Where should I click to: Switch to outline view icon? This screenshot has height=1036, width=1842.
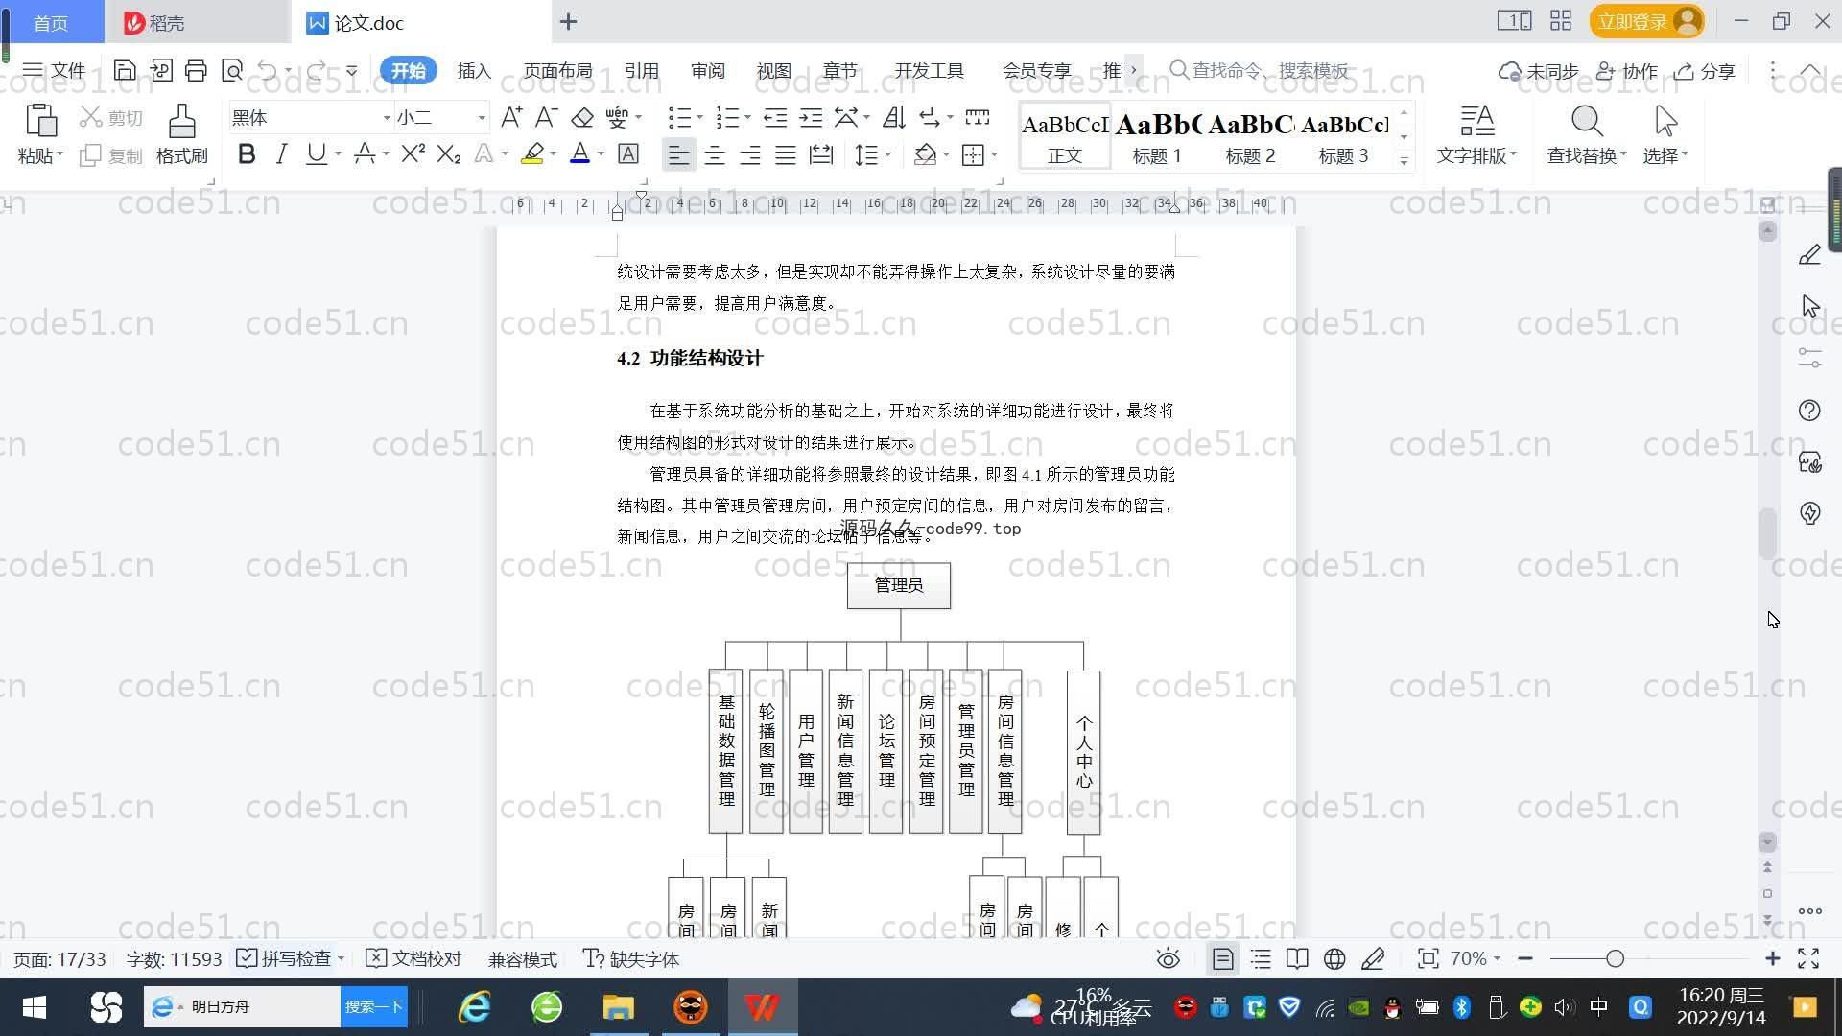click(x=1261, y=958)
